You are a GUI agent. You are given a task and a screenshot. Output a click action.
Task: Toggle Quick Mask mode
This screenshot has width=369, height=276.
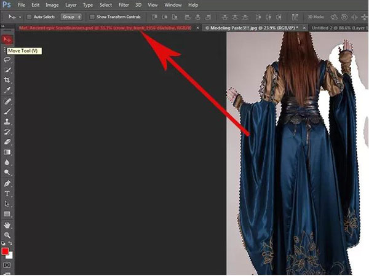[x=7, y=265]
